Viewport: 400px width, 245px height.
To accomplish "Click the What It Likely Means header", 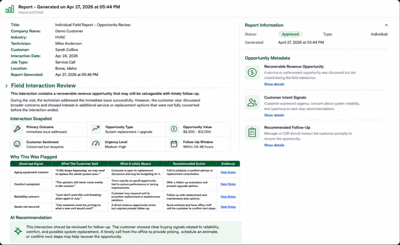I will 136,164.
